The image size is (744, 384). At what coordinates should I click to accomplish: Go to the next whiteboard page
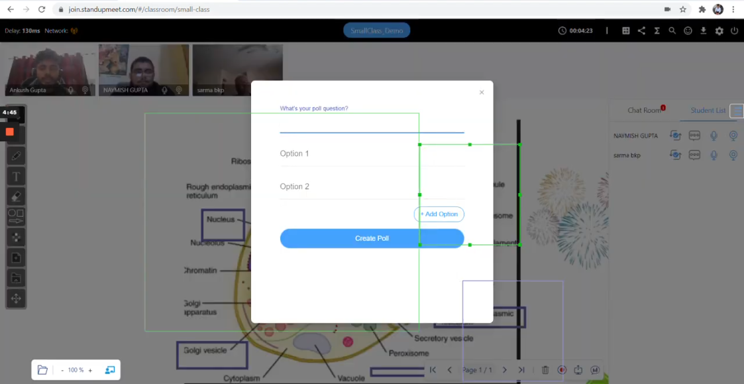504,370
